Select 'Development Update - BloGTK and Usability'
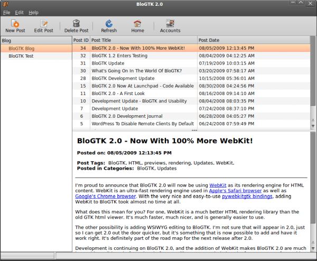Viewport: 317px width, 261px height. click(191, 101)
